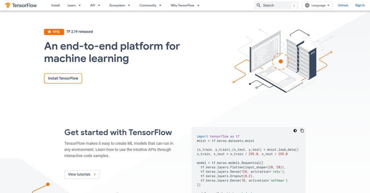The width and height of the screenshot is (370, 193).
Task: Click 'Get started with TensorFlow' heading
Action: 118,132
